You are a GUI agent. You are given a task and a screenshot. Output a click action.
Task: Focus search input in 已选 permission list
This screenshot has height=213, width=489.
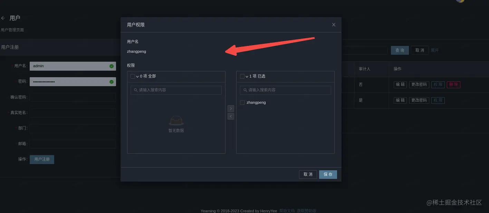coord(286,90)
